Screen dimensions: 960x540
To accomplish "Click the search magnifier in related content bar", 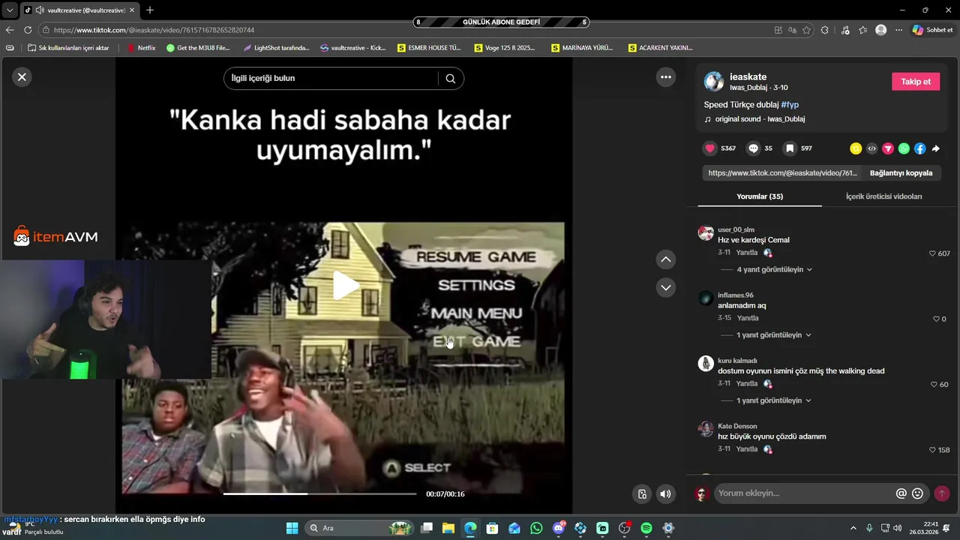I will point(450,78).
